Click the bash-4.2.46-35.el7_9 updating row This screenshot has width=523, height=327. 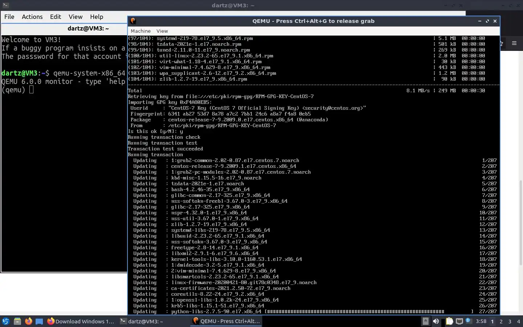coord(312,189)
